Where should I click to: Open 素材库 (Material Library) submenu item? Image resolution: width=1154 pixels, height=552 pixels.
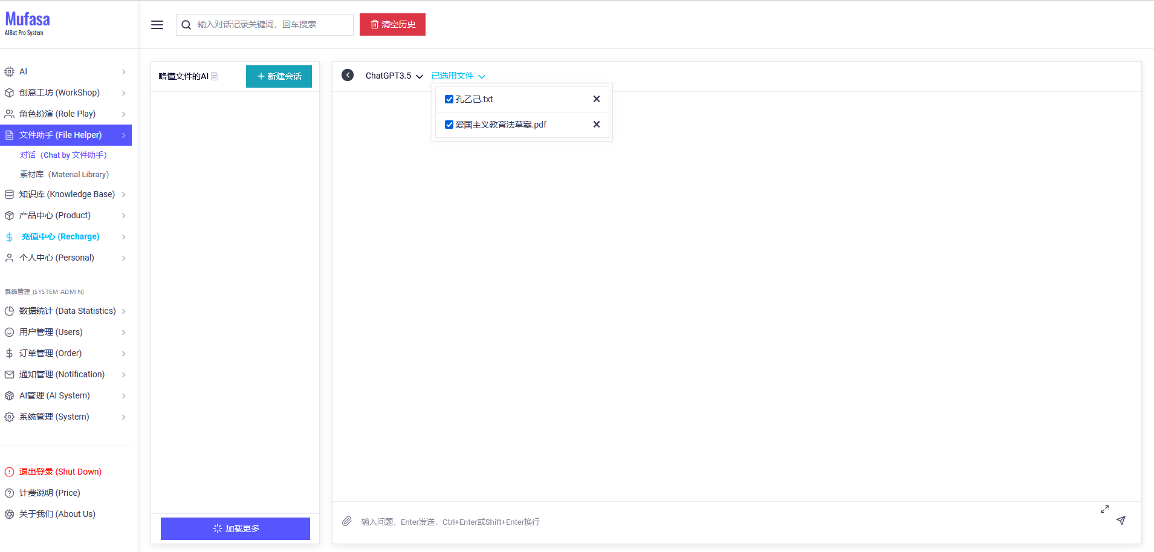[x=64, y=174]
